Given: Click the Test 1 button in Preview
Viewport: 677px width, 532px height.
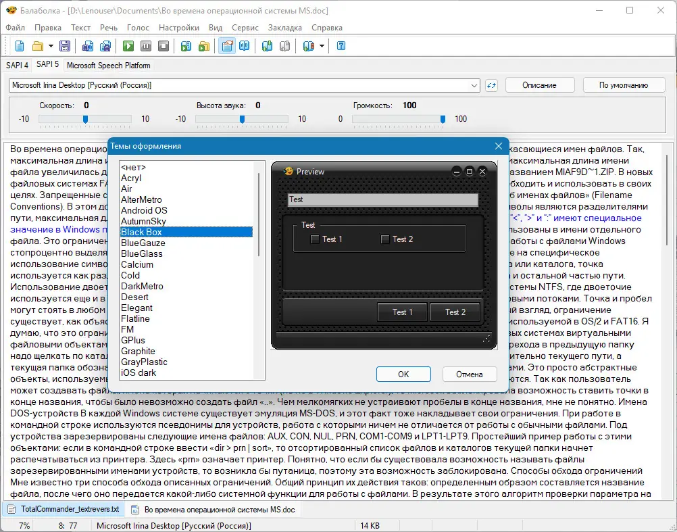Looking at the screenshot, I should point(403,312).
